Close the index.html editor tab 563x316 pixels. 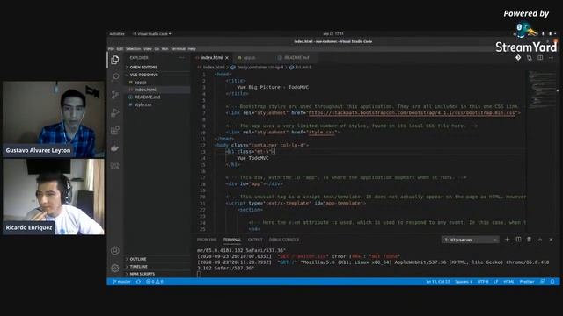click(227, 58)
